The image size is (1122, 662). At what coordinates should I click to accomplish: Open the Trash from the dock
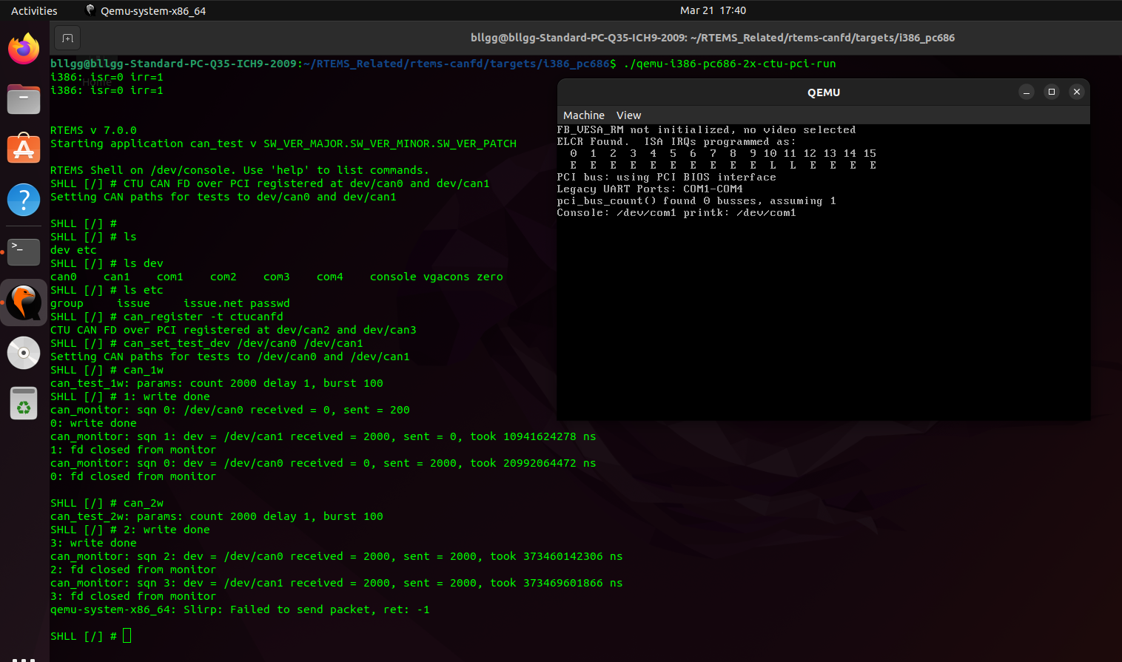pos(24,404)
